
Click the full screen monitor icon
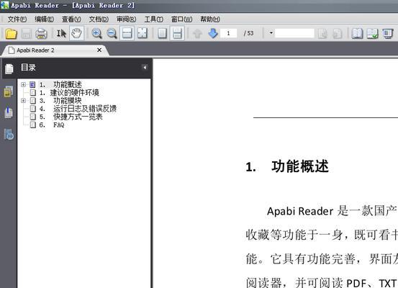click(388, 34)
